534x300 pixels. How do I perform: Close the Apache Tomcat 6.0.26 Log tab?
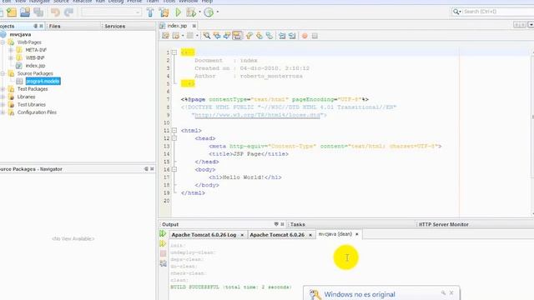242,235
